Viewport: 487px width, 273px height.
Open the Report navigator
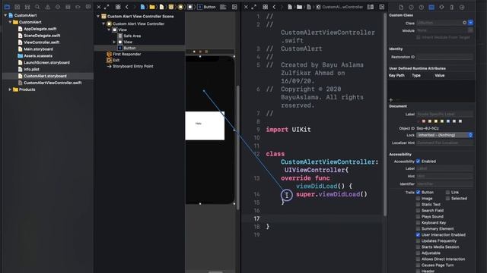(88, 7)
